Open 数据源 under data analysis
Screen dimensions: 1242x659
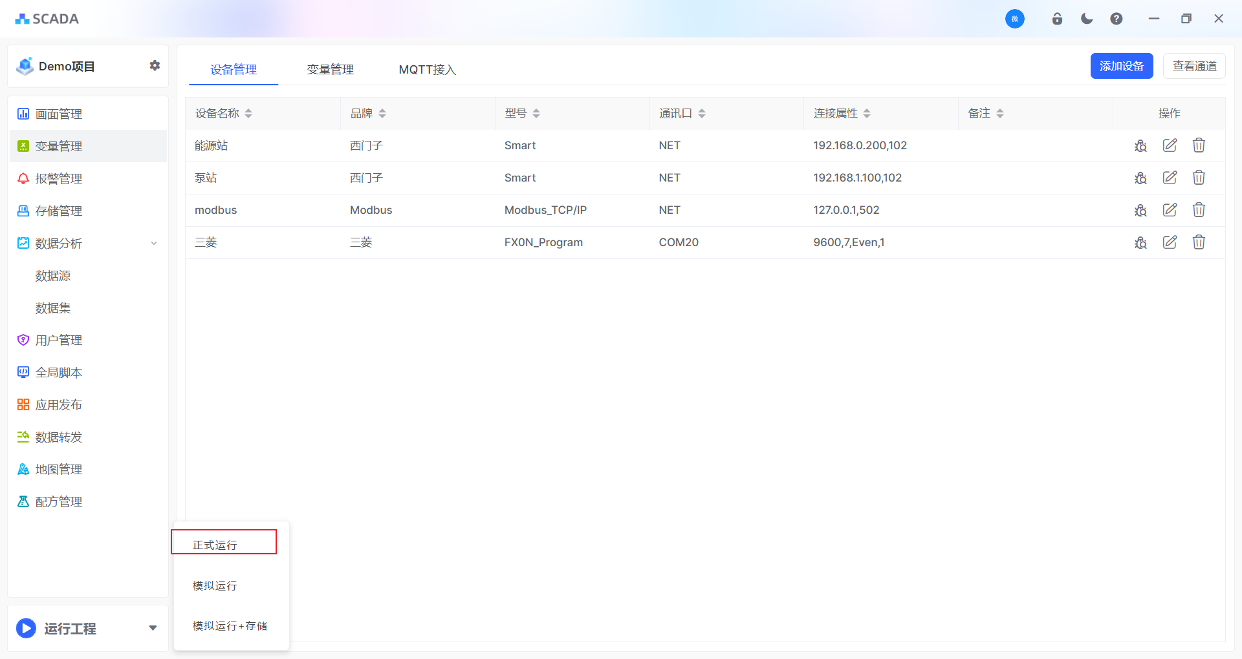53,276
